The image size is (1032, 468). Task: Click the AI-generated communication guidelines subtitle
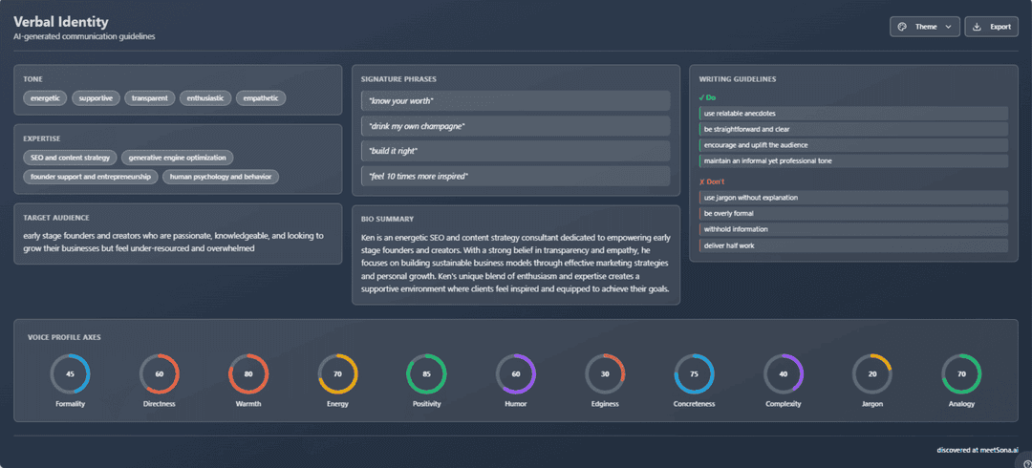pos(84,37)
